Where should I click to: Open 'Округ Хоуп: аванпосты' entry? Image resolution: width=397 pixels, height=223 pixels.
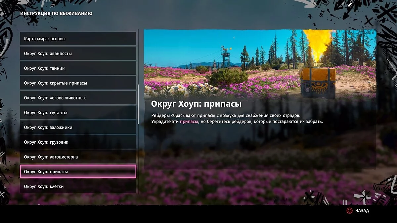(x=78, y=54)
